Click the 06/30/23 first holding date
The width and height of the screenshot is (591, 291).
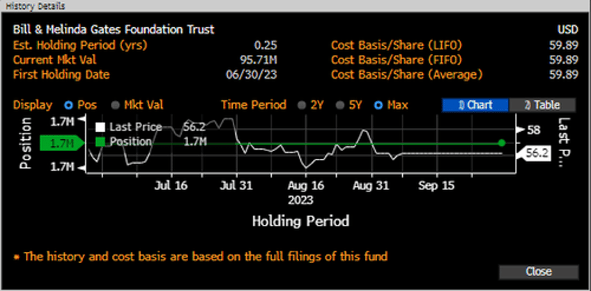[252, 74]
